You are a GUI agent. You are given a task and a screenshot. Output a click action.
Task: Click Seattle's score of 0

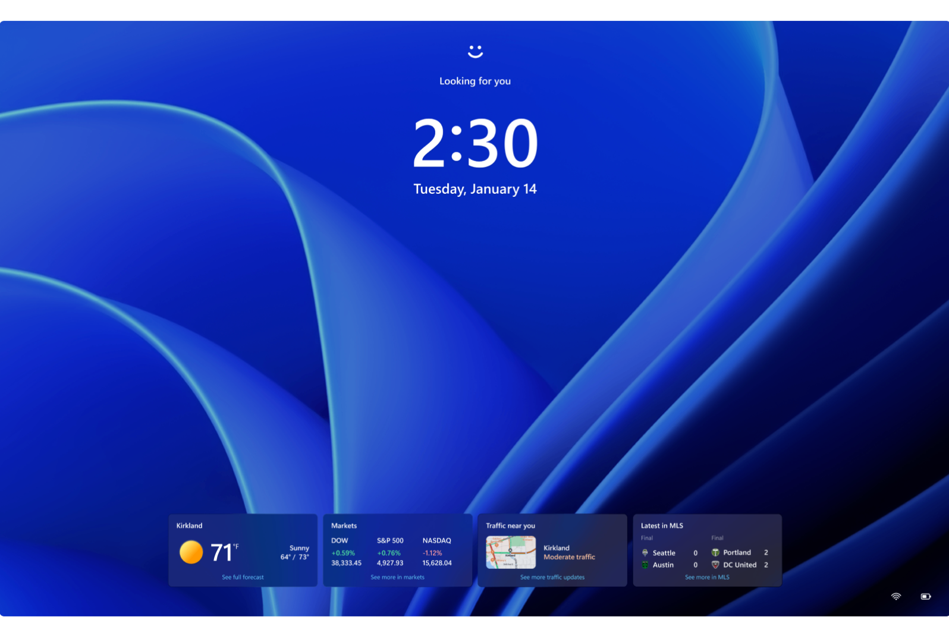click(x=696, y=553)
